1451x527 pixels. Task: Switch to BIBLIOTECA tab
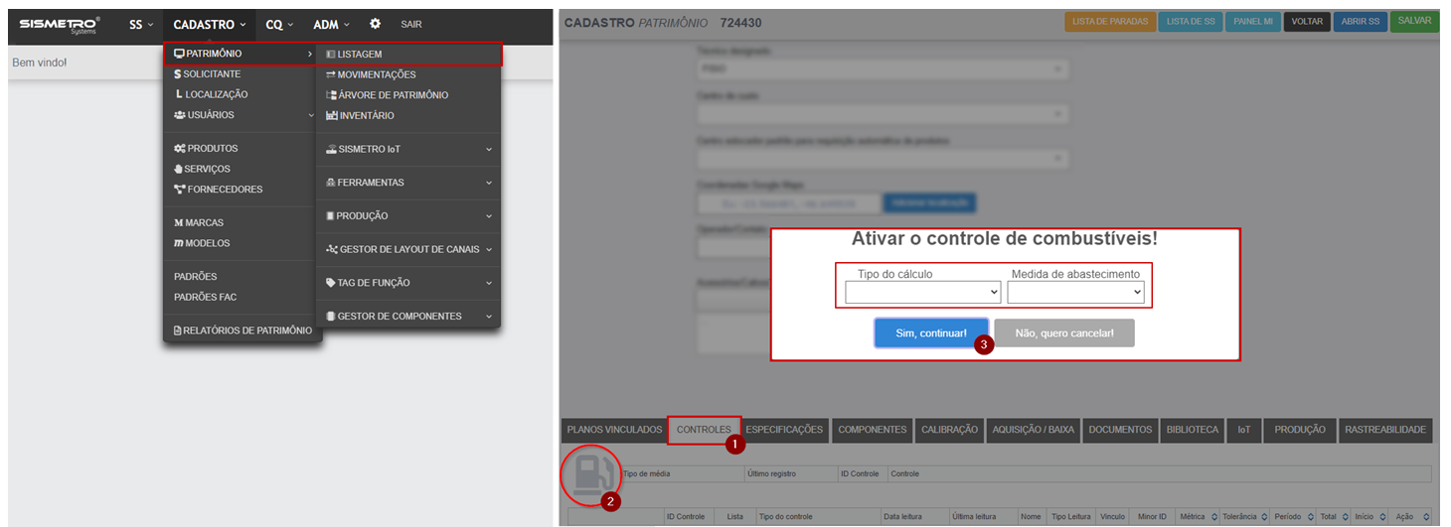[x=1193, y=430]
